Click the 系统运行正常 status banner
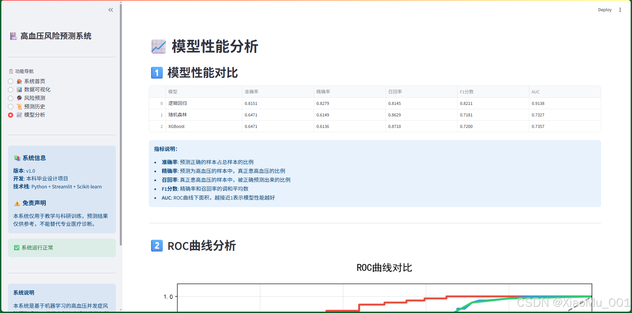The height and width of the screenshot is (313, 632). [x=62, y=248]
